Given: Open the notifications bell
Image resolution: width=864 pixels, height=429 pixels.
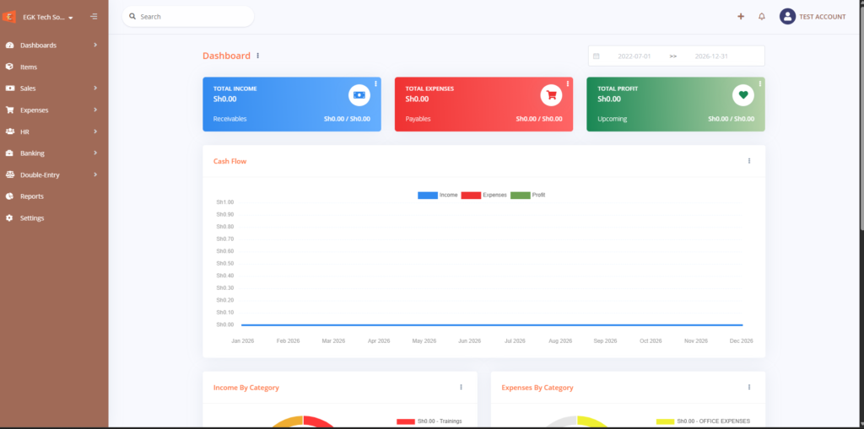Looking at the screenshot, I should (x=762, y=16).
